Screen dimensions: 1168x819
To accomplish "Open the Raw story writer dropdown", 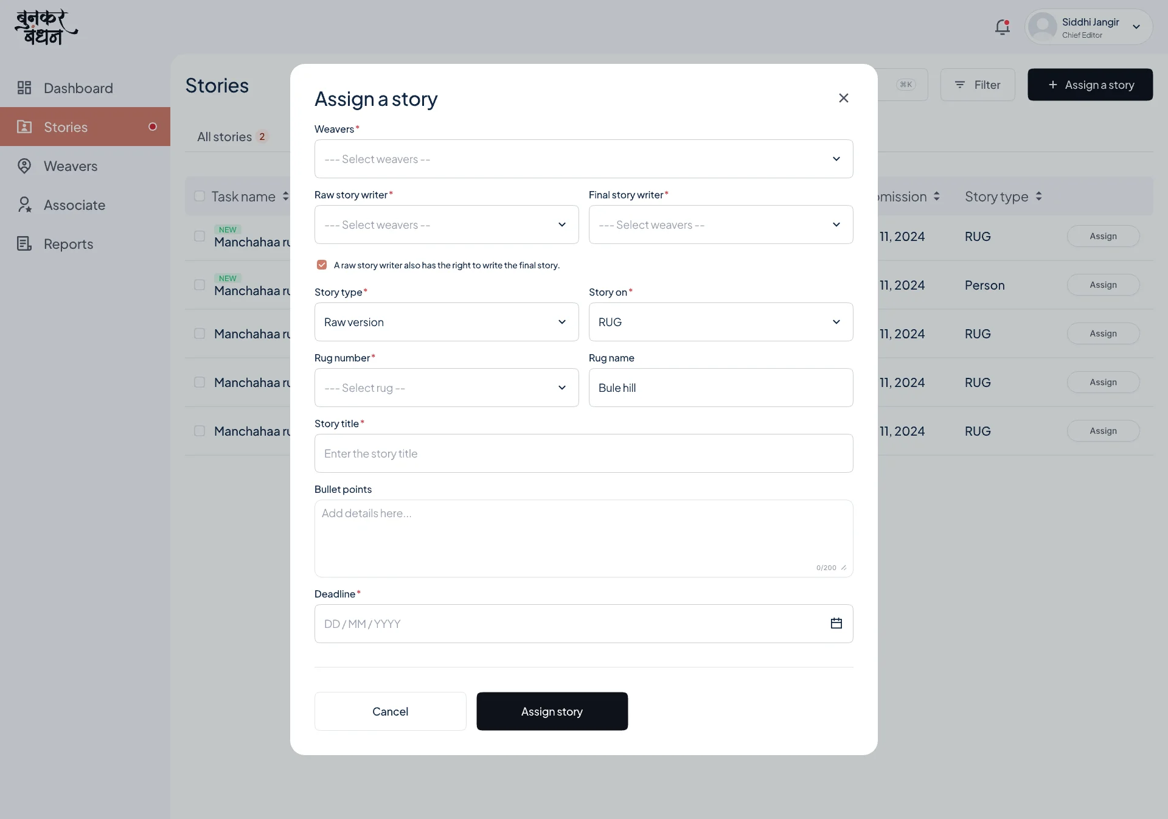I will coord(447,225).
